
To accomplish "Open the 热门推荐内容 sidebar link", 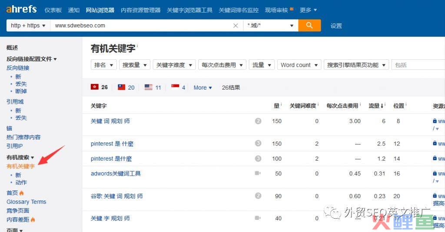I will pos(23,137).
